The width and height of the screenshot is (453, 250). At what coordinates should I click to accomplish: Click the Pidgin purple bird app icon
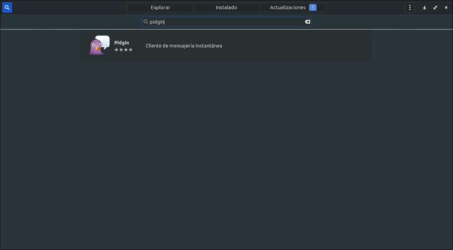[x=99, y=45]
